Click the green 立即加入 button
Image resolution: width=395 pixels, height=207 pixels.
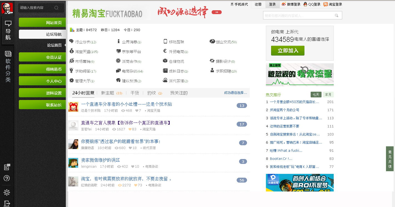click(x=287, y=51)
